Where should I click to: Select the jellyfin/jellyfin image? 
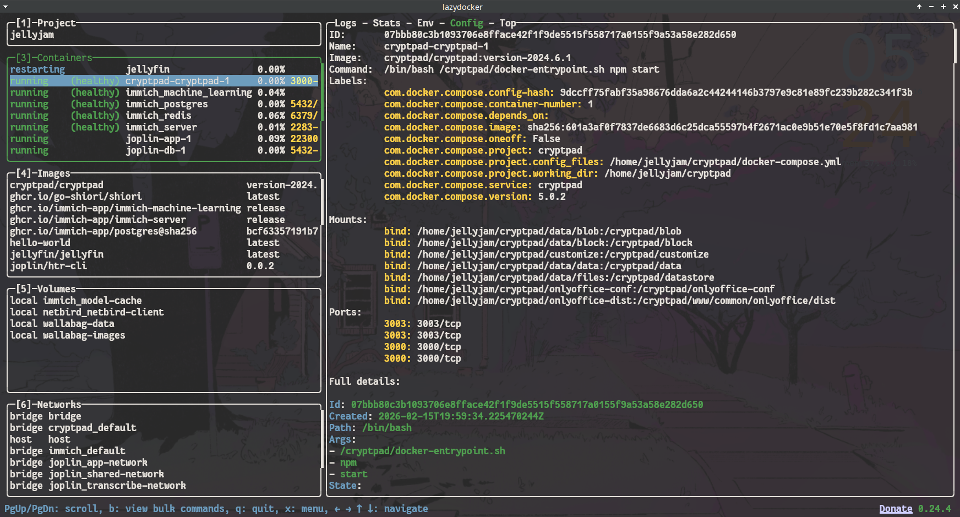pyautogui.click(x=164, y=254)
